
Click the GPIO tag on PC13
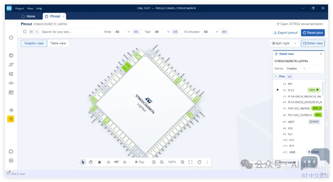[314, 90]
